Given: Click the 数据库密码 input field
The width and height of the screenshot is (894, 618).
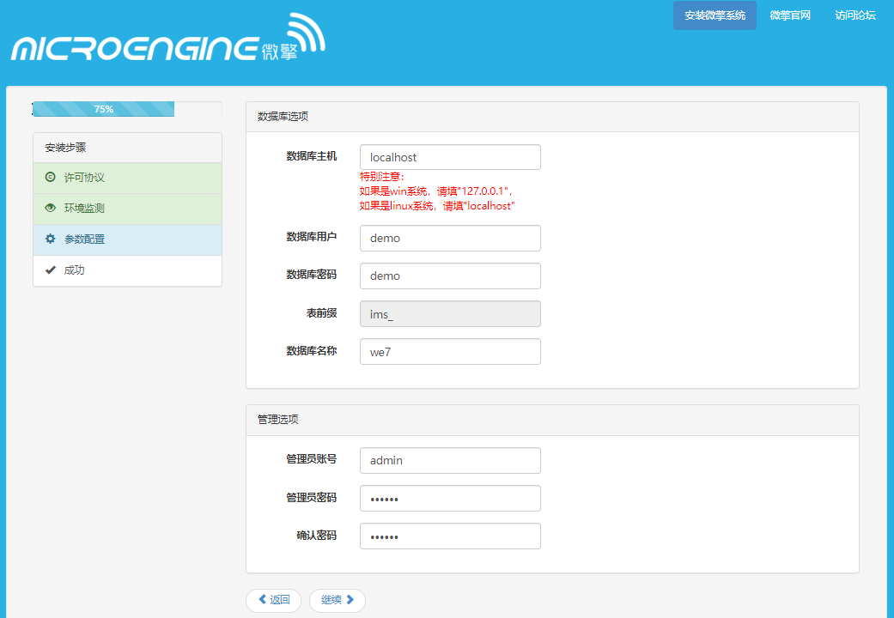Looking at the screenshot, I should point(450,276).
